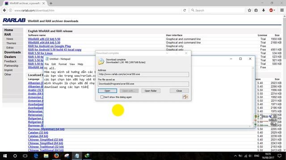
Task: Click the ENG language indicator
Action: 257,156
